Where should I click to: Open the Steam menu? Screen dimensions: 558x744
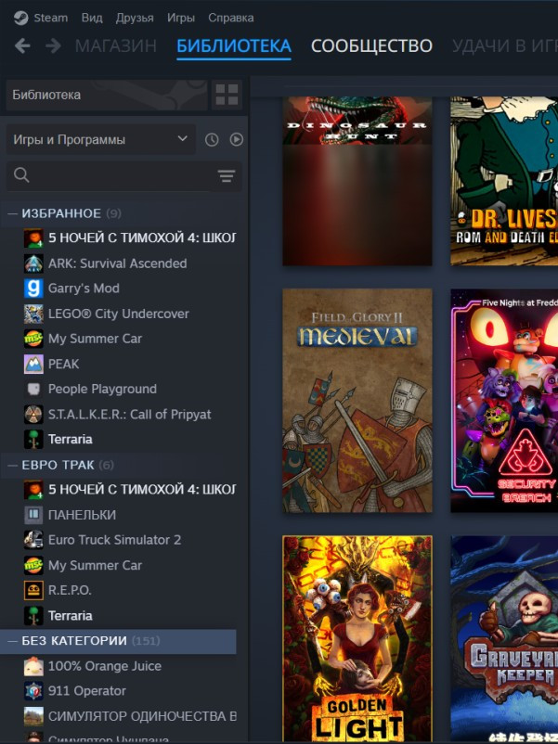(x=50, y=18)
